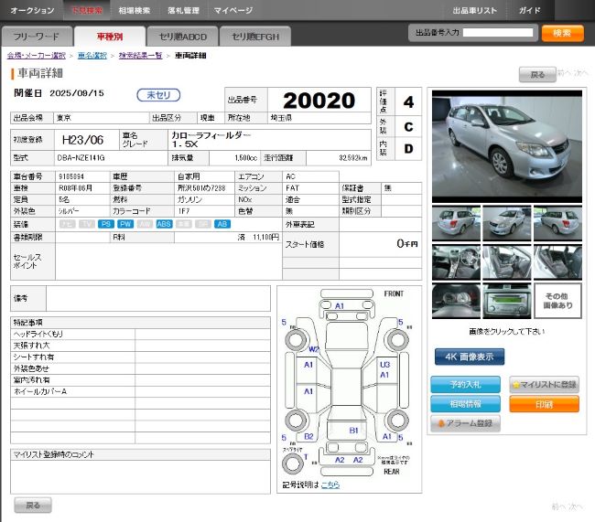Open the instrument cluster thumbnail
Viewport: 595px width, 522px height.
click(456, 301)
